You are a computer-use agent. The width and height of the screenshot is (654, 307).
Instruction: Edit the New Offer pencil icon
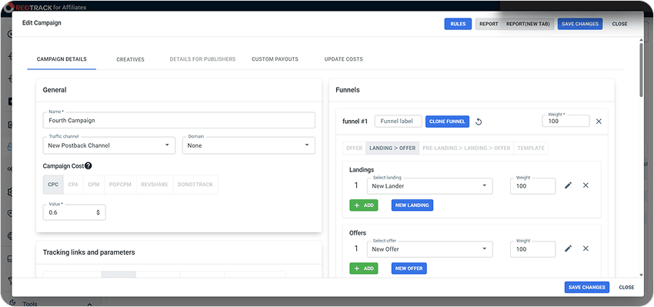click(568, 249)
